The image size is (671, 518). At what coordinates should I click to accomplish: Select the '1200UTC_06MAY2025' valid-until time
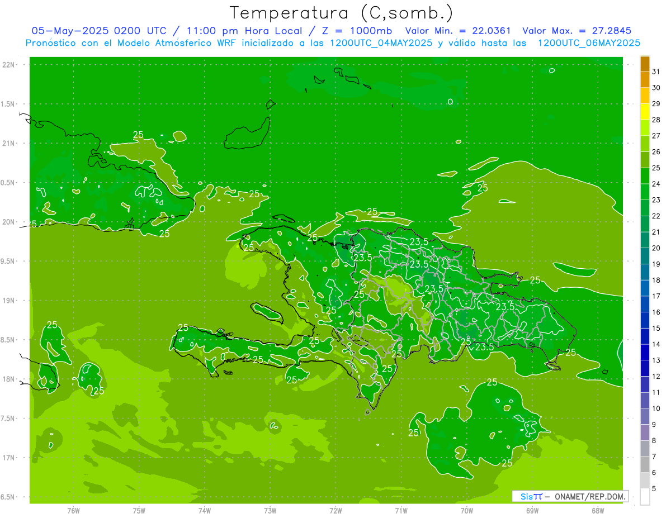589,43
